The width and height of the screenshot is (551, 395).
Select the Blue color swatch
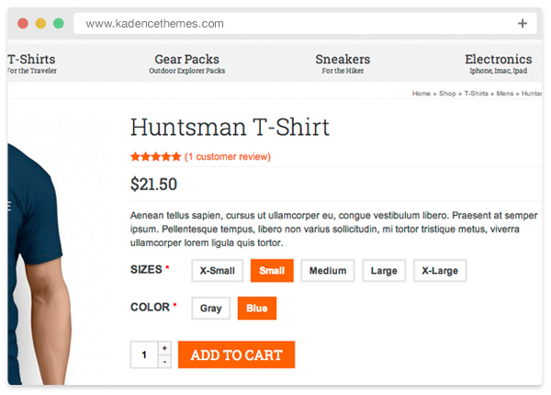pos(257,309)
